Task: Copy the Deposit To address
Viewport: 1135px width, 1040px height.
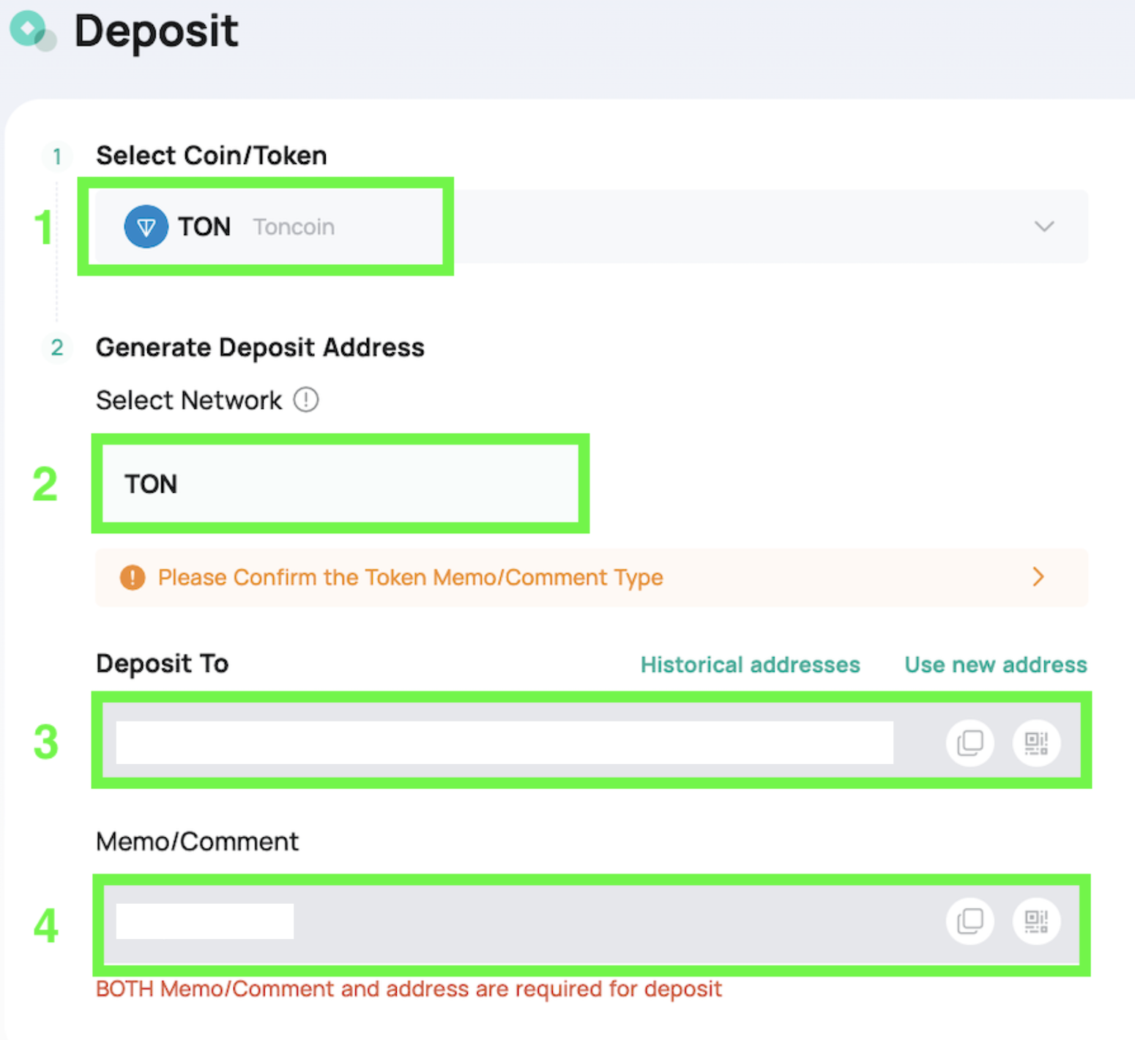Action: (x=970, y=742)
